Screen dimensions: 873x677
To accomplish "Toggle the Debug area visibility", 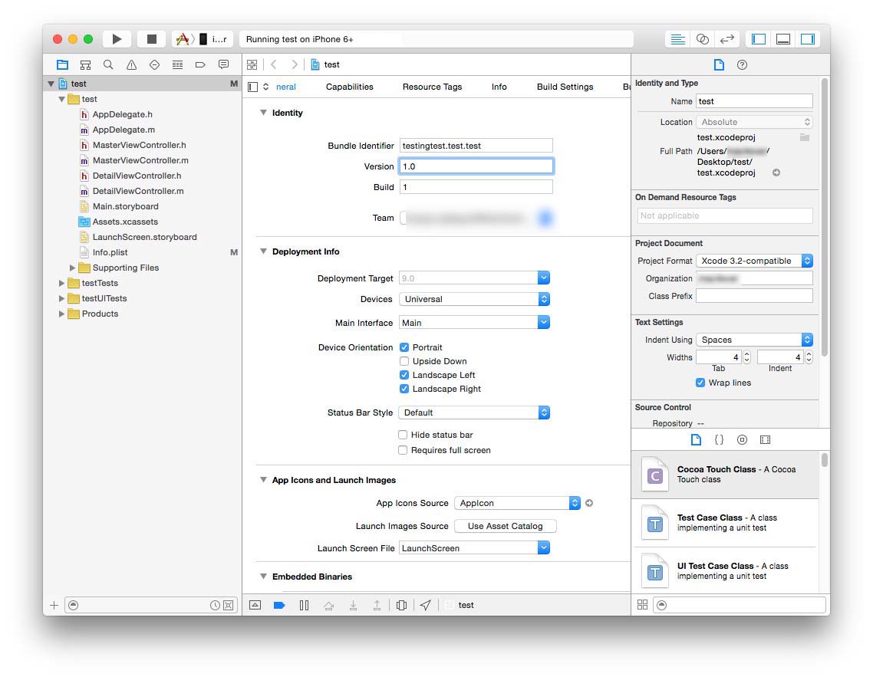I will click(782, 39).
